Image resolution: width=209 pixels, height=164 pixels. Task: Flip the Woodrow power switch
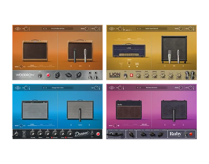pyautogui.click(x=40, y=76)
